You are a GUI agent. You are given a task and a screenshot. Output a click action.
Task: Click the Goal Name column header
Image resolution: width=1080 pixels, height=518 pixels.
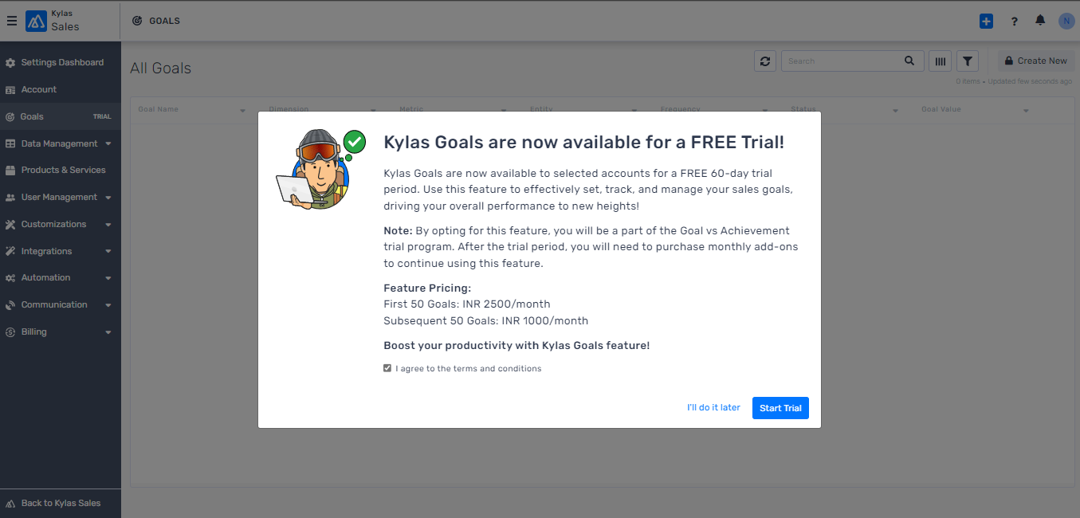point(158,109)
